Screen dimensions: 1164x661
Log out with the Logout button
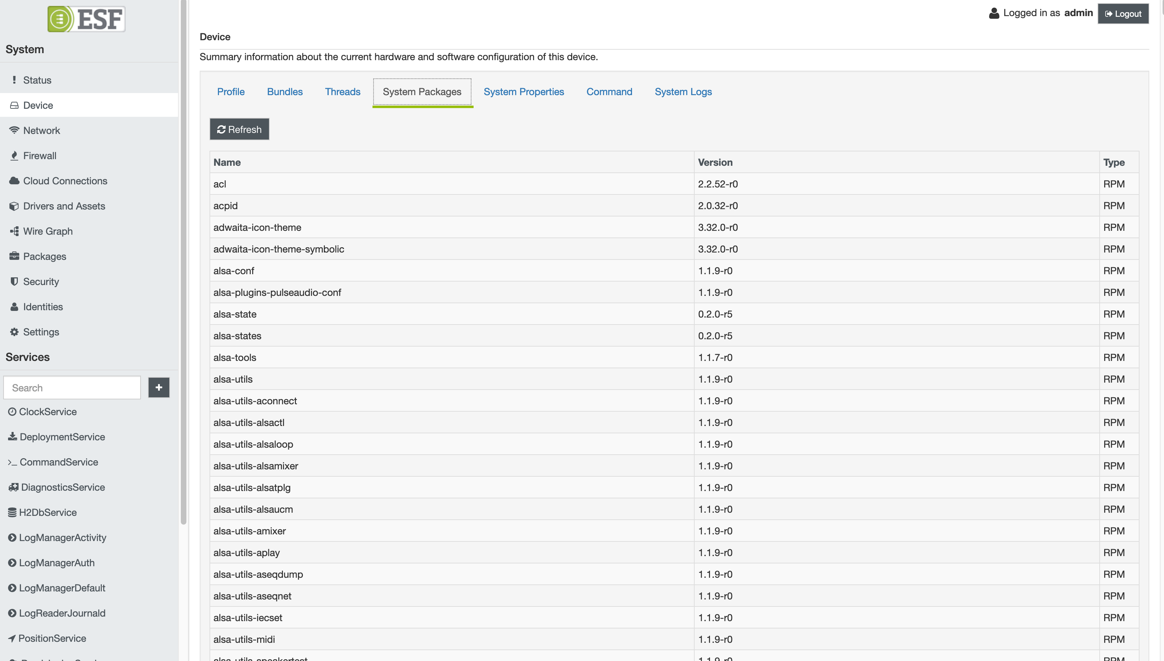(1123, 14)
